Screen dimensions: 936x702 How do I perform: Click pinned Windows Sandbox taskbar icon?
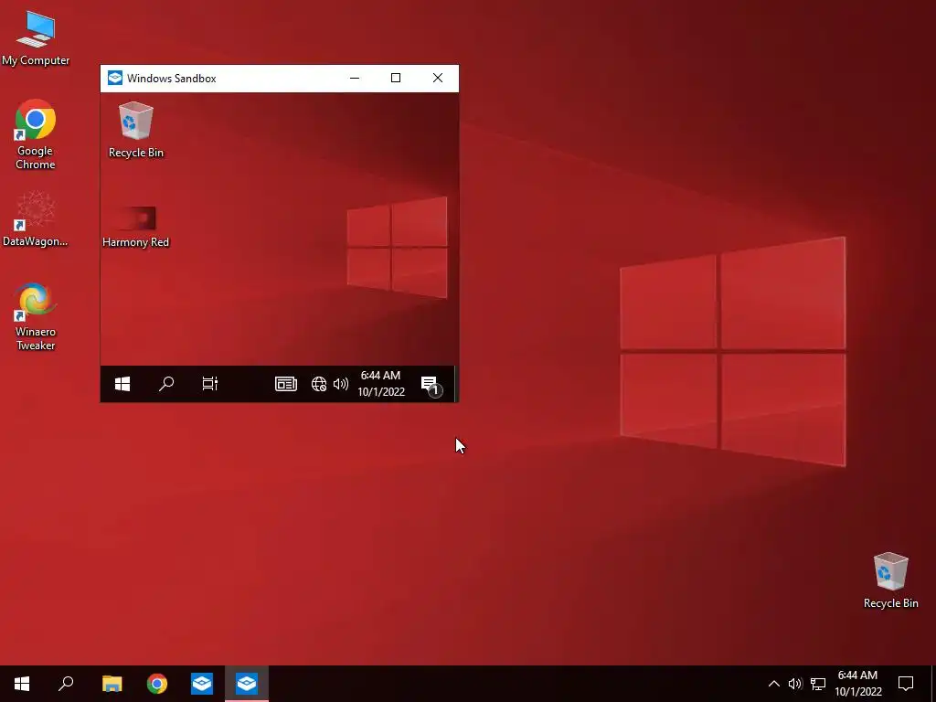[x=202, y=684]
